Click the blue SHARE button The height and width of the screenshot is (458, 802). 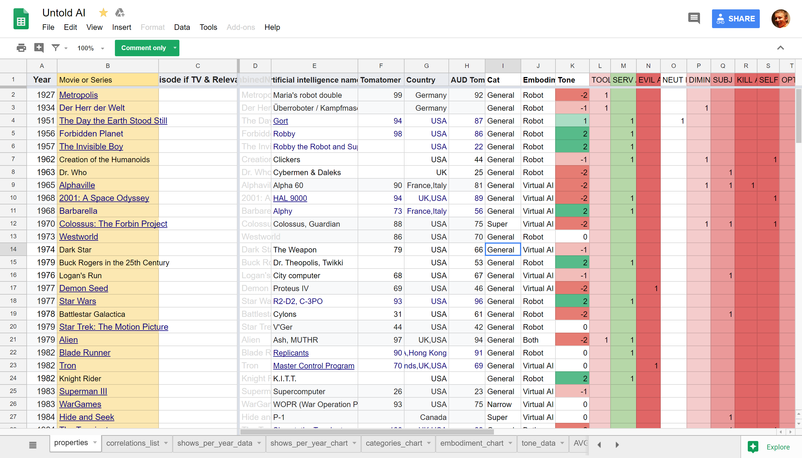tap(735, 19)
